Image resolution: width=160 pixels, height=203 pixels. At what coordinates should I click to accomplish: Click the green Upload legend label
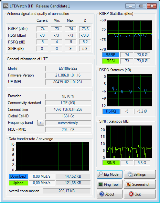coord(18,183)
